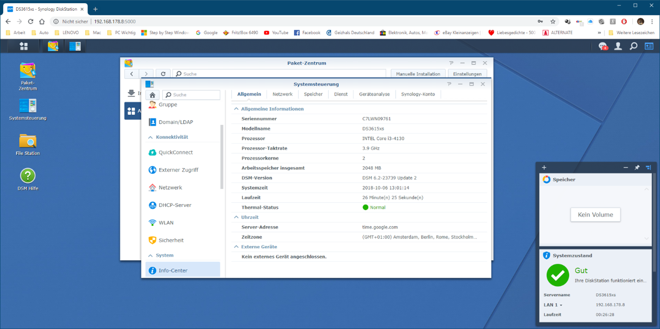Click the Systemsteuerung home icon
The height and width of the screenshot is (329, 660).
[152, 95]
